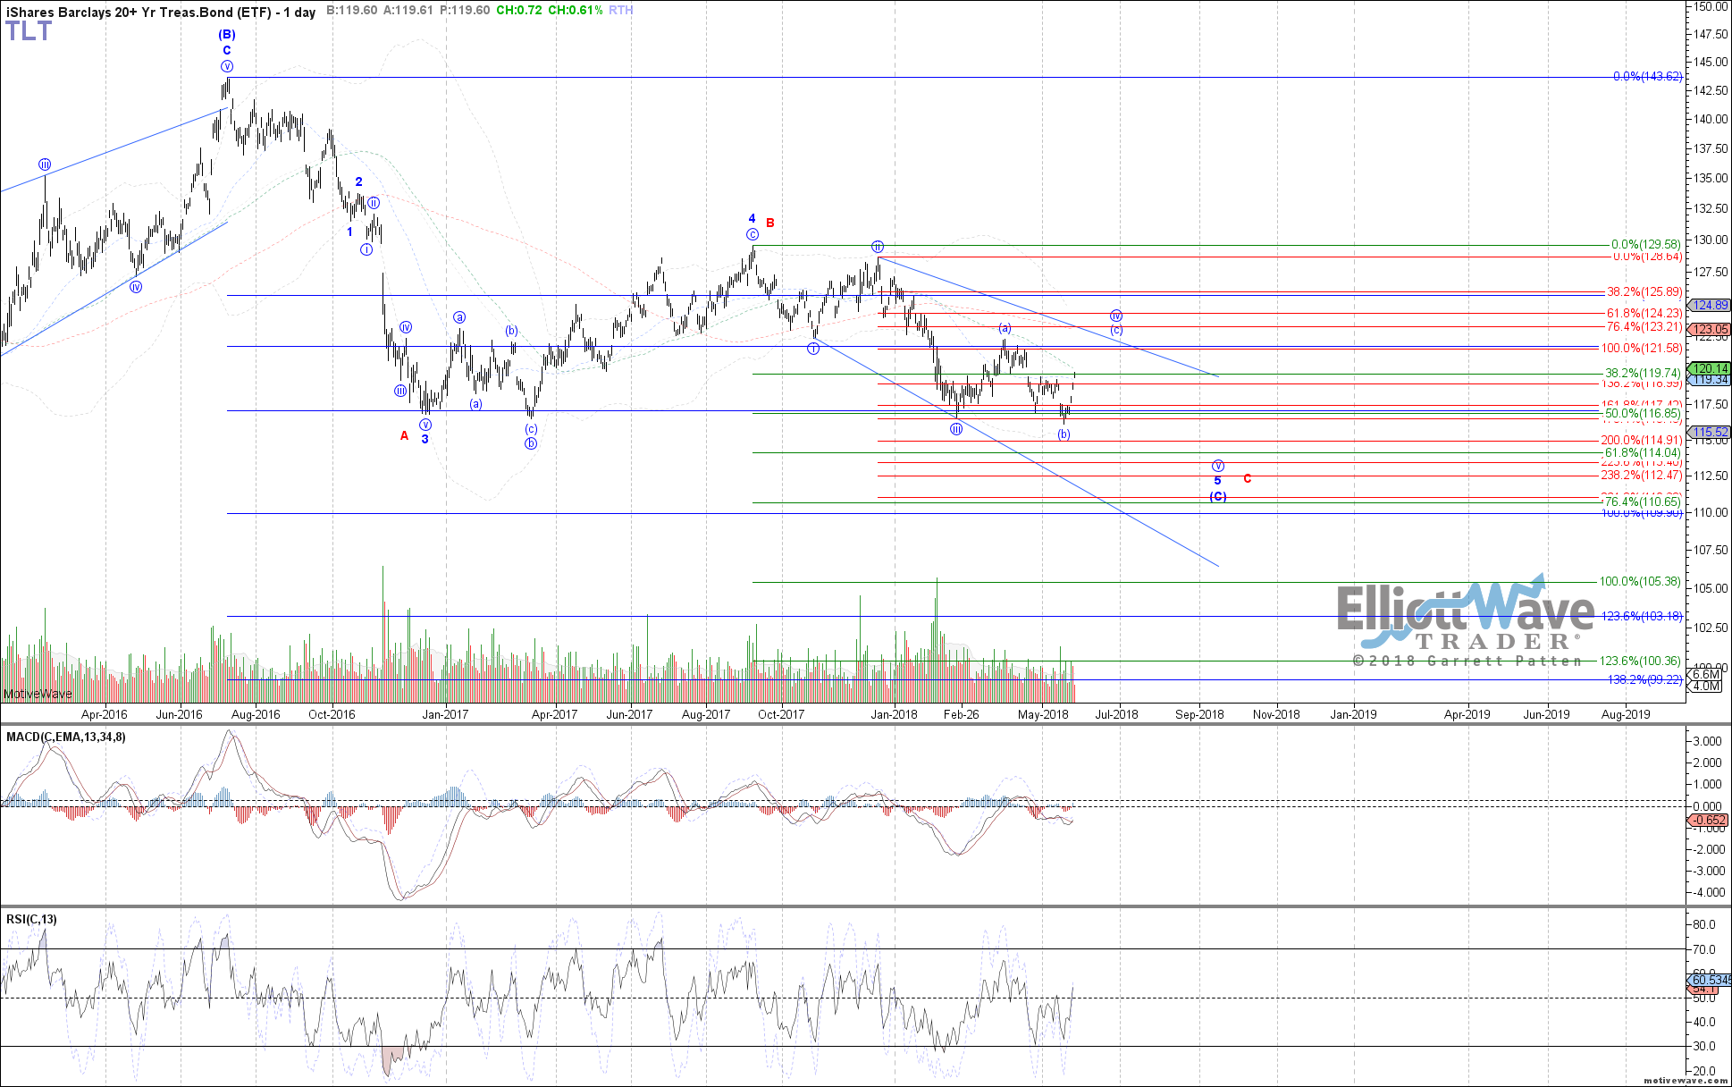Select the red B wave label
The height and width of the screenshot is (1087, 1732).
click(770, 223)
